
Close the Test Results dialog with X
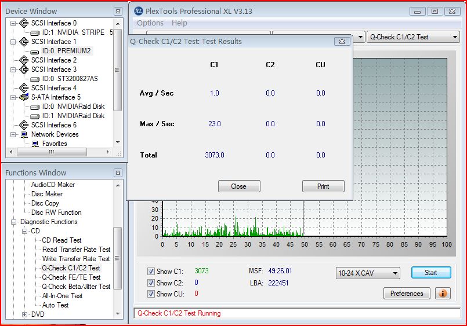[x=342, y=41]
